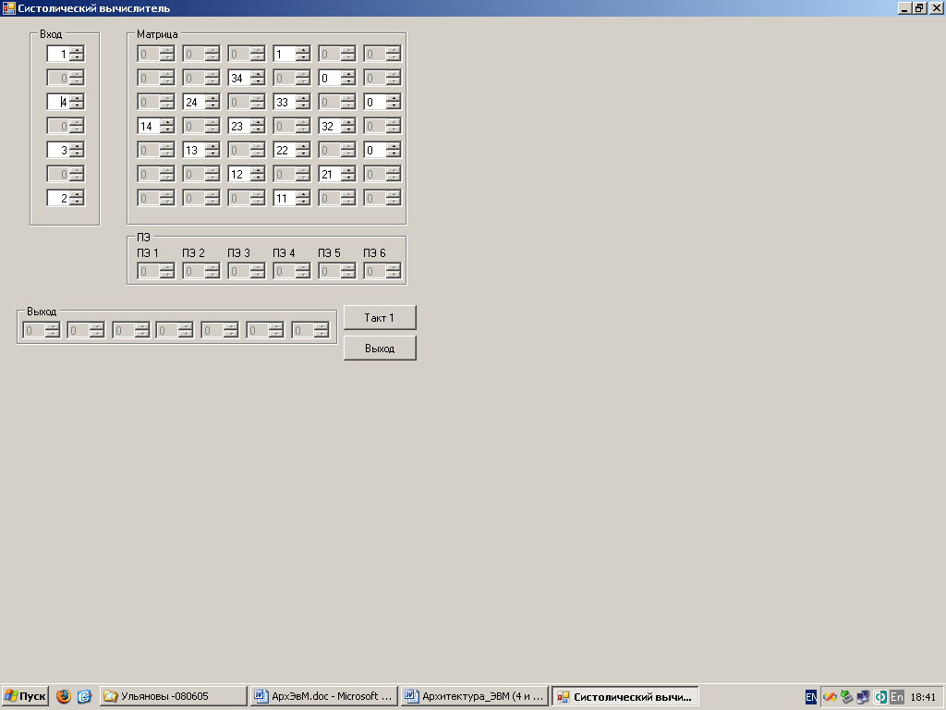Open the network connection tray icon
The image size is (946, 710).
coord(863,697)
